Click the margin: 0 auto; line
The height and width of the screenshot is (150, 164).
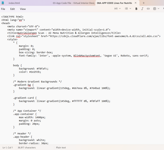click(30, 120)
